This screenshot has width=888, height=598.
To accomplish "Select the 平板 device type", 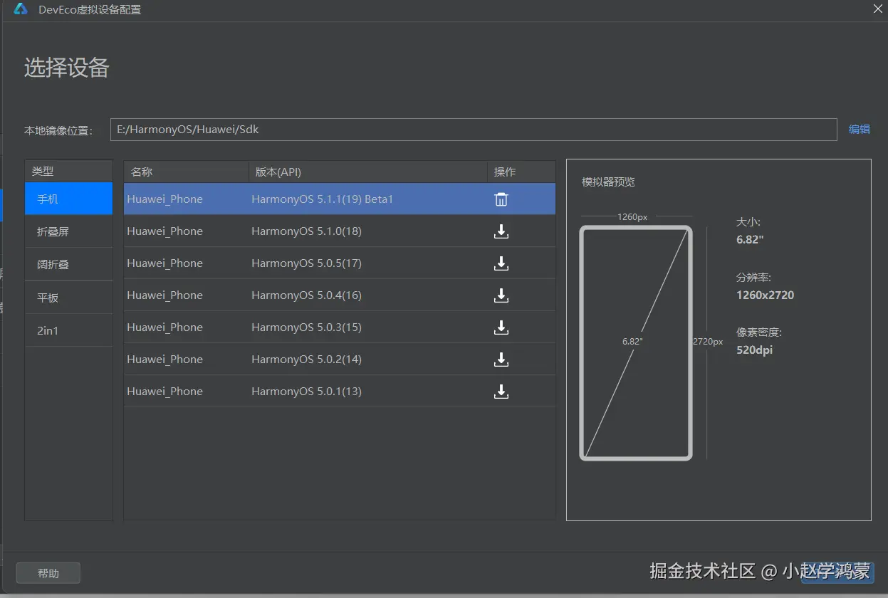I will (69, 298).
